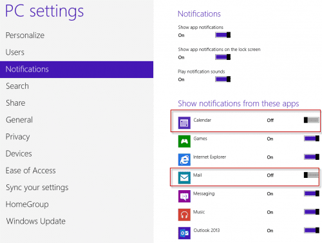Click the purple Messaging app icon
This screenshot has height=243, width=322.
coord(184,196)
